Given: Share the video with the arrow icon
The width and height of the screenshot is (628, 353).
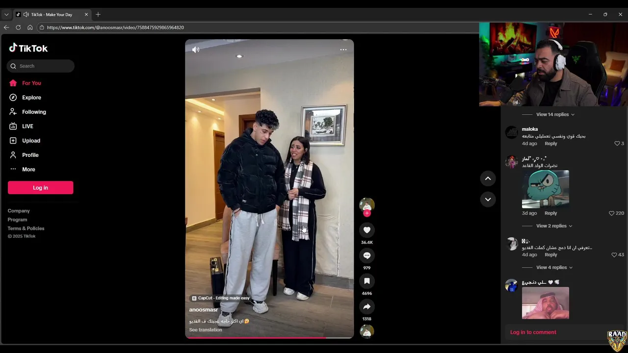Looking at the screenshot, I should [x=367, y=306].
